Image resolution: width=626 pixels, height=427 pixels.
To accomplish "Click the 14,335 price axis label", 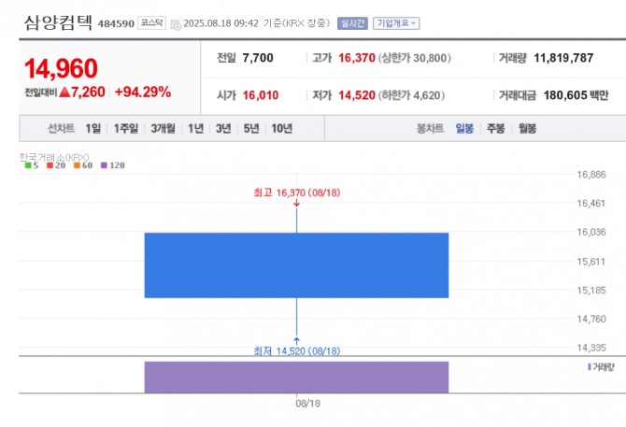I will [591, 348].
